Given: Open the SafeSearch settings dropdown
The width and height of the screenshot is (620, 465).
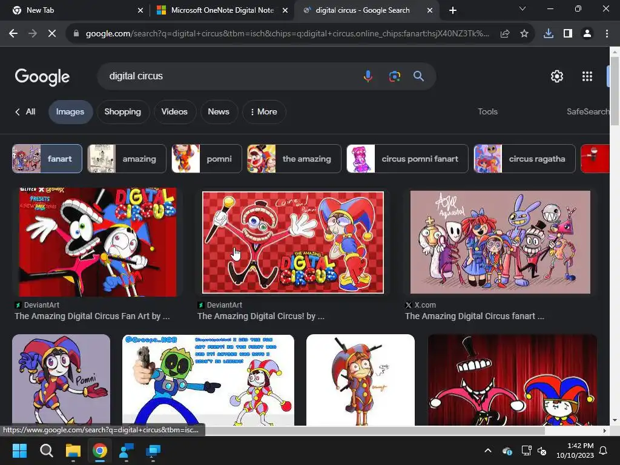Looking at the screenshot, I should pyautogui.click(x=588, y=112).
